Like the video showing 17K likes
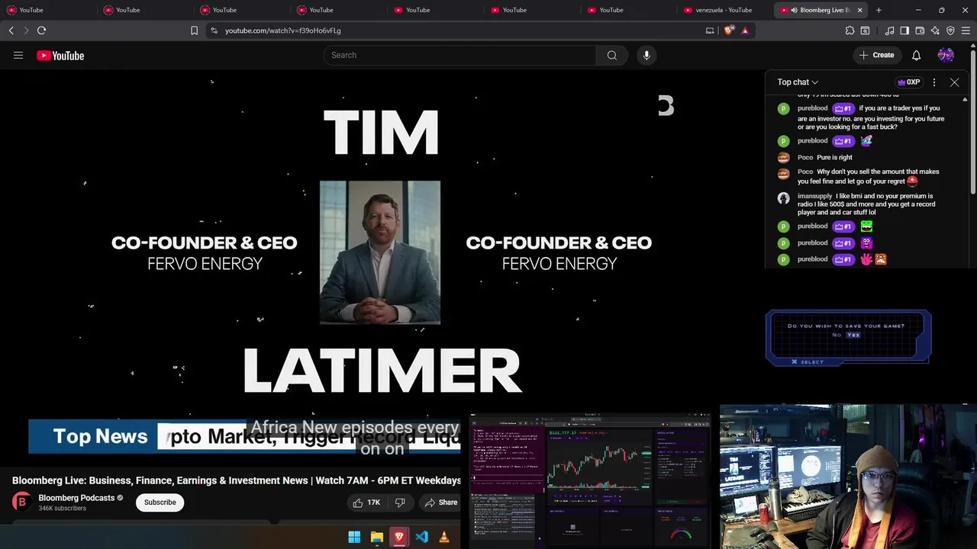977x549 pixels. tap(366, 502)
